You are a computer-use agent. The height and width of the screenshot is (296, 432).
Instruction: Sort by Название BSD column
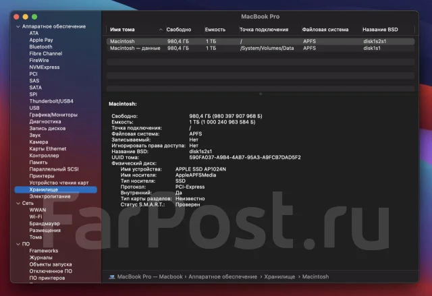(x=380, y=30)
